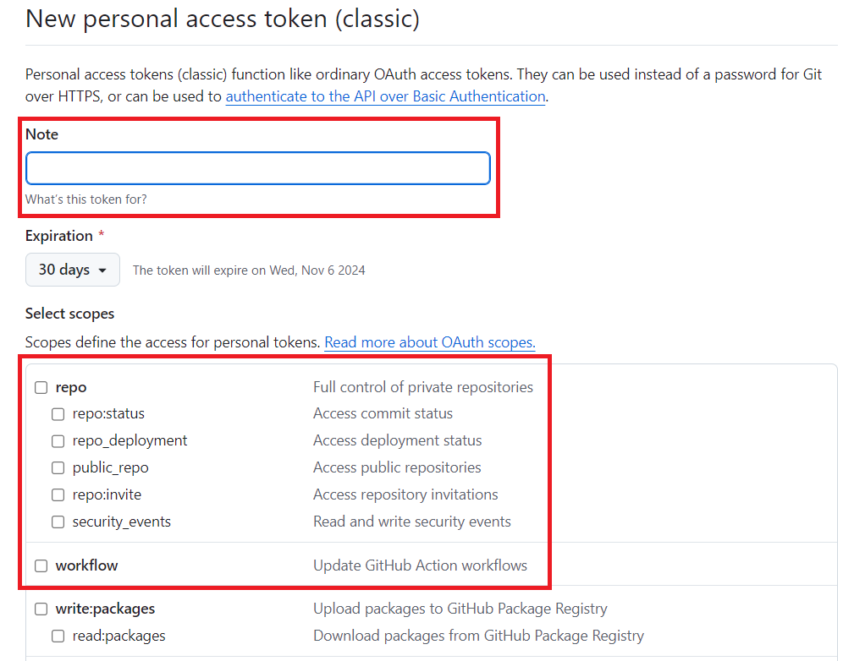Open the 30 days expiration dropdown

tap(72, 270)
